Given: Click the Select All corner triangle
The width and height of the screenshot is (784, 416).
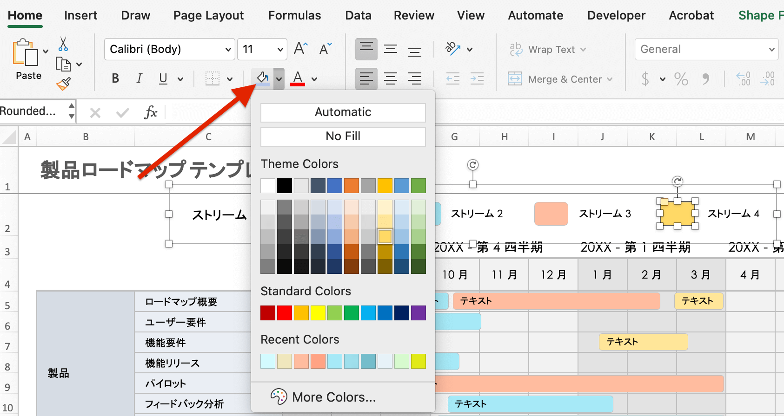Looking at the screenshot, I should pos(9,137).
